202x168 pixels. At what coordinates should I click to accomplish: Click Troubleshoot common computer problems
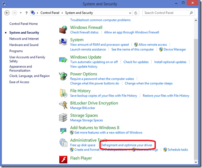point(101,20)
